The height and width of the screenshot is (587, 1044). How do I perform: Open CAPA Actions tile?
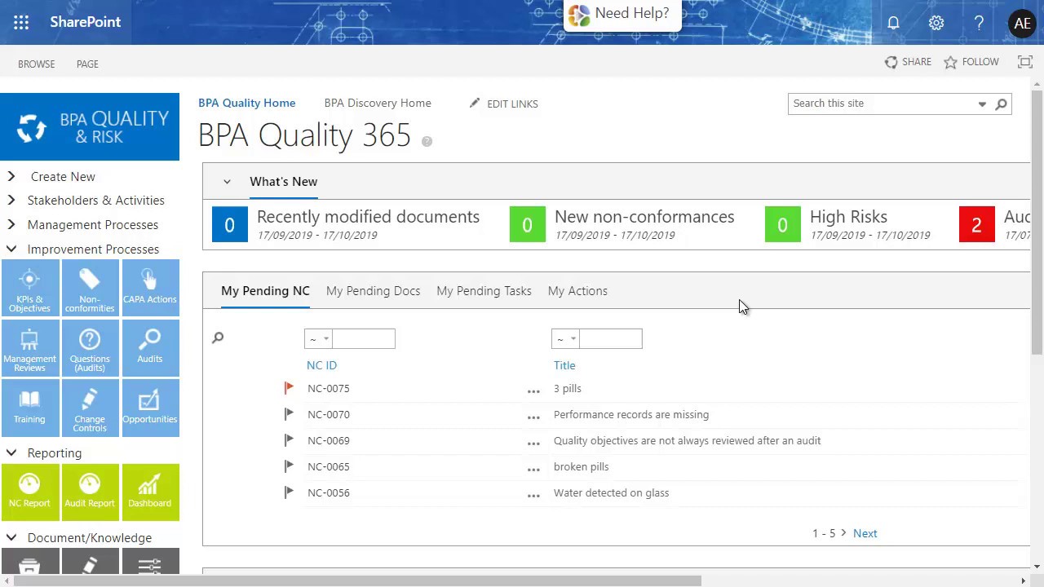click(x=150, y=289)
